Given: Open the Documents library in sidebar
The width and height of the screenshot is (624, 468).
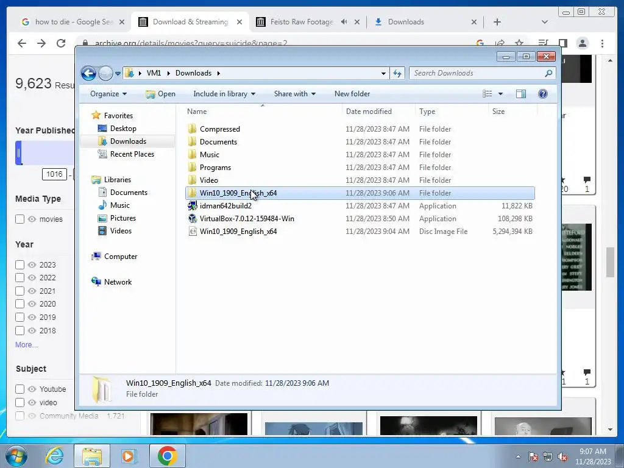Looking at the screenshot, I should coord(129,193).
